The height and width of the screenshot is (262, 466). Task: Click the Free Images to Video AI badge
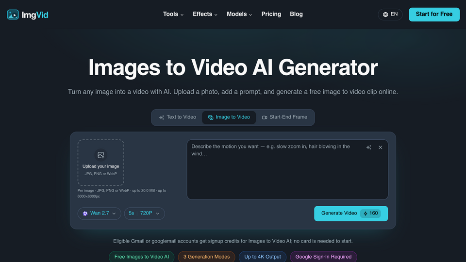(141, 257)
